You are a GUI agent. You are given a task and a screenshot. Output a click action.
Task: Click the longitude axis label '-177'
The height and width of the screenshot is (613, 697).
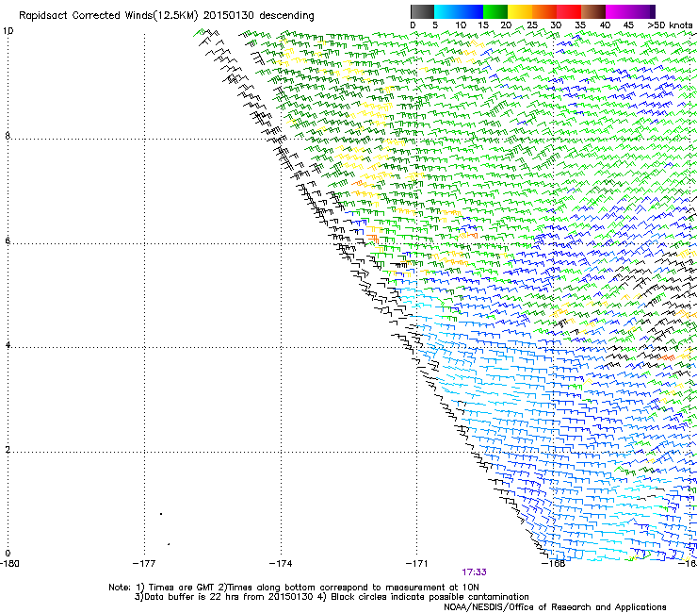(144, 564)
